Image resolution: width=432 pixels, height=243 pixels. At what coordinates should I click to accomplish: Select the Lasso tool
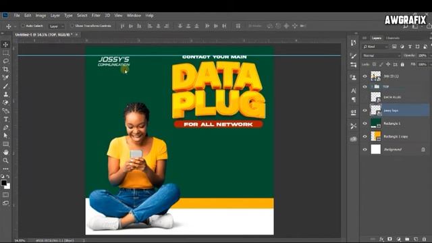pyautogui.click(x=5, y=61)
